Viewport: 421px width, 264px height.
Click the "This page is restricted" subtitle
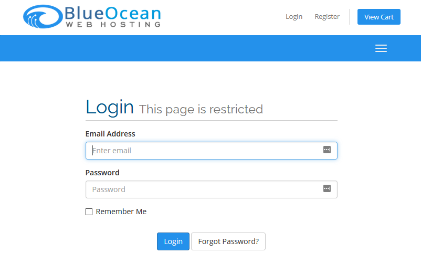pos(201,110)
